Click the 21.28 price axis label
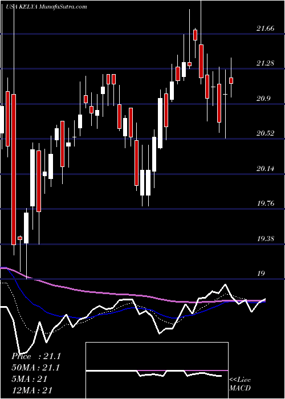Image resolution: width=285 pixels, height=399 pixels. tap(266, 63)
